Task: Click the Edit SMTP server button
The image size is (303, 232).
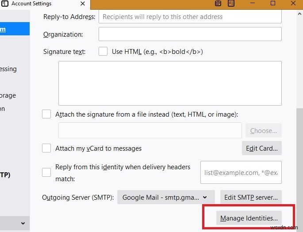Action: pyautogui.click(x=251, y=197)
